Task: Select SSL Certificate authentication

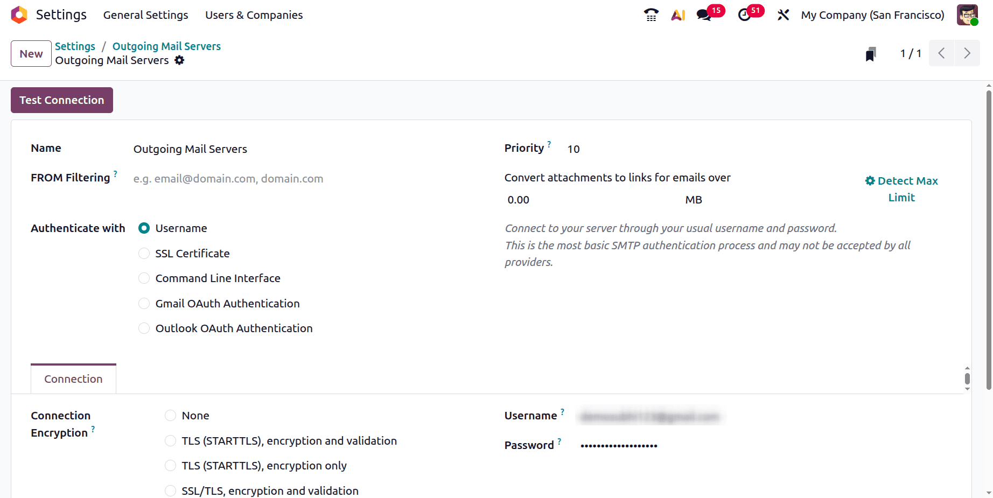Action: [x=144, y=253]
